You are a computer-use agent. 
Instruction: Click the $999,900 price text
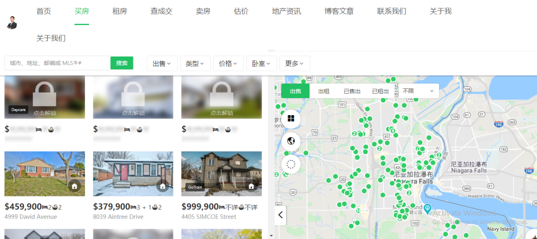(x=200, y=207)
